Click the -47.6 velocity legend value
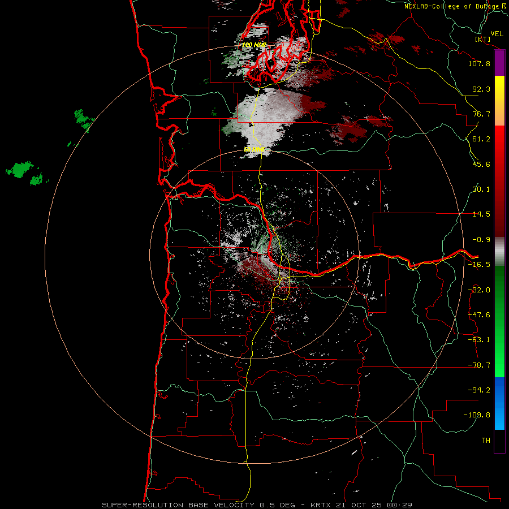Image resolution: width=509 pixels, height=509 pixels. (x=479, y=315)
